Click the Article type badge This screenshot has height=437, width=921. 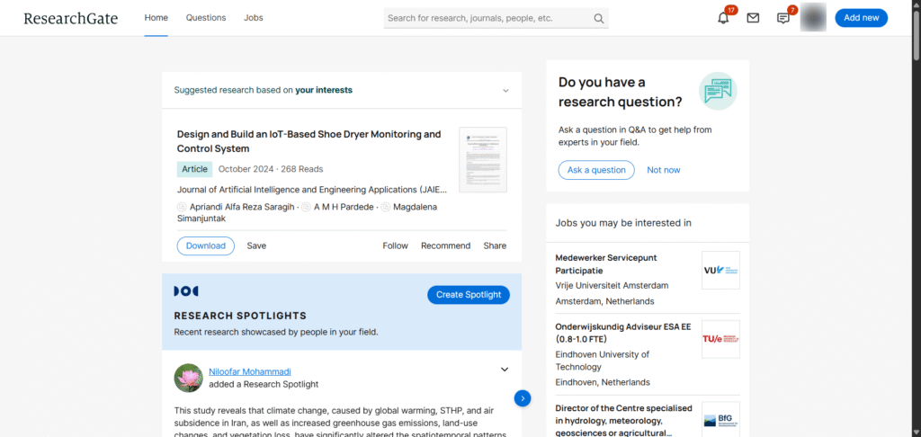[x=194, y=169]
